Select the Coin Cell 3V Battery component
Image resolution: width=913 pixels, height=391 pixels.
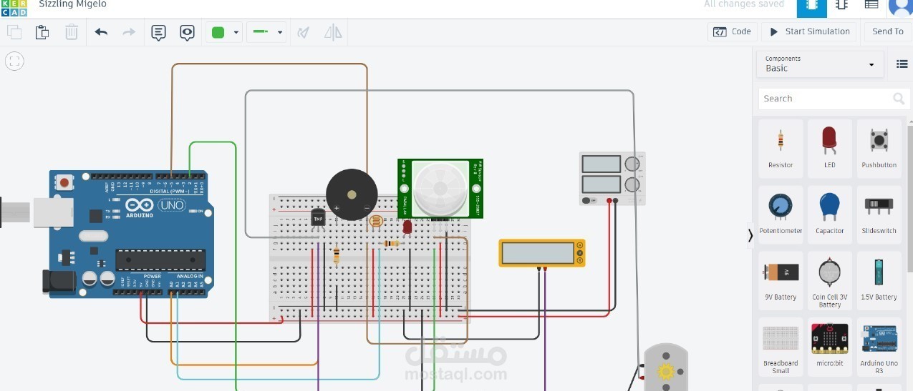(829, 280)
